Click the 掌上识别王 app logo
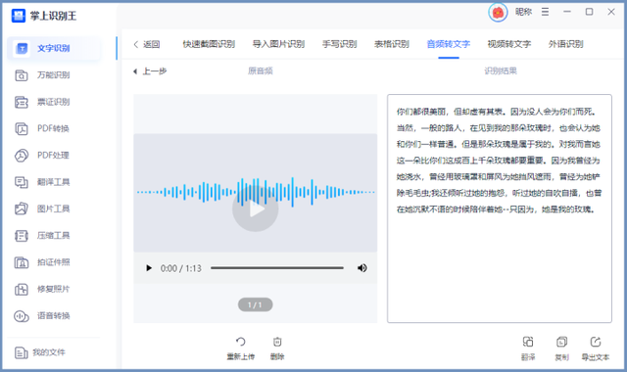Viewport: 627px width, 372px height. coord(19,16)
